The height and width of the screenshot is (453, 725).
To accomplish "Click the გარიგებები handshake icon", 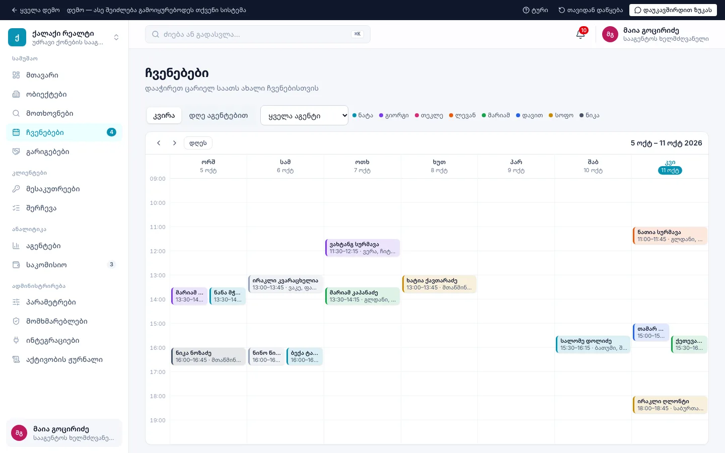I will [x=16, y=152].
